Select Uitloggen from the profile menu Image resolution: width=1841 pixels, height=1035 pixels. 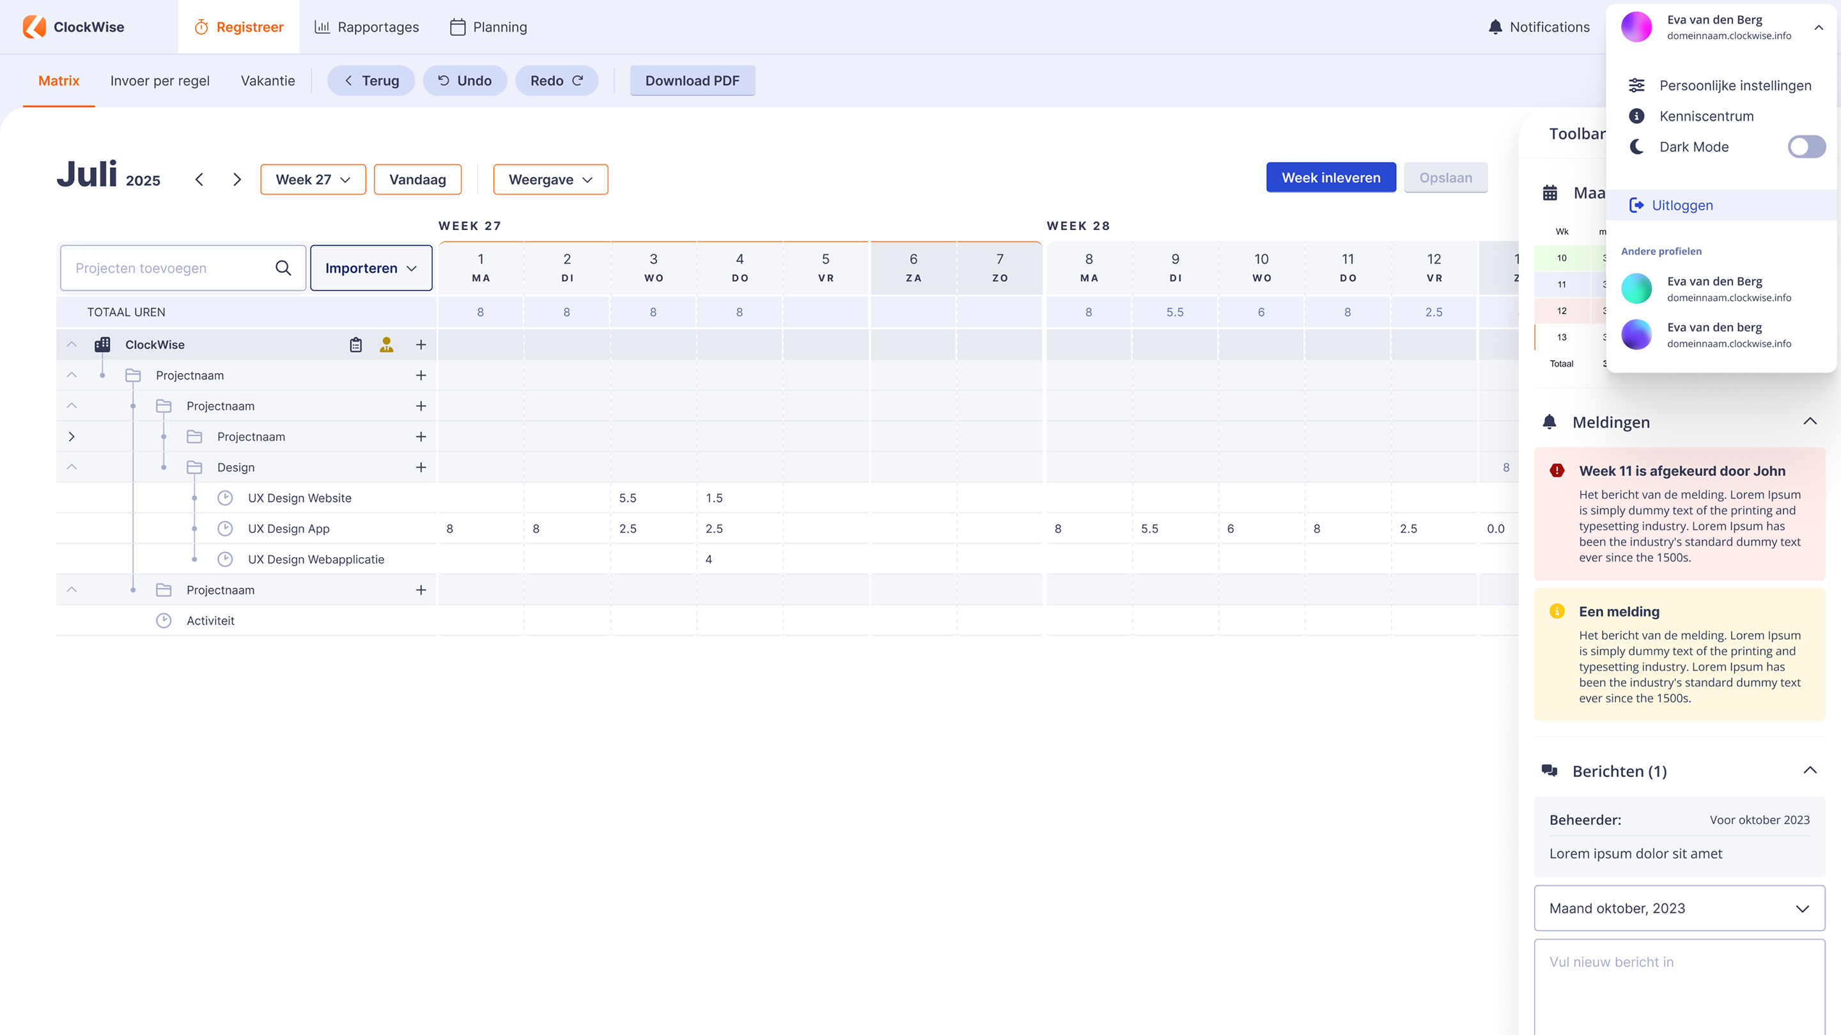(x=1682, y=205)
